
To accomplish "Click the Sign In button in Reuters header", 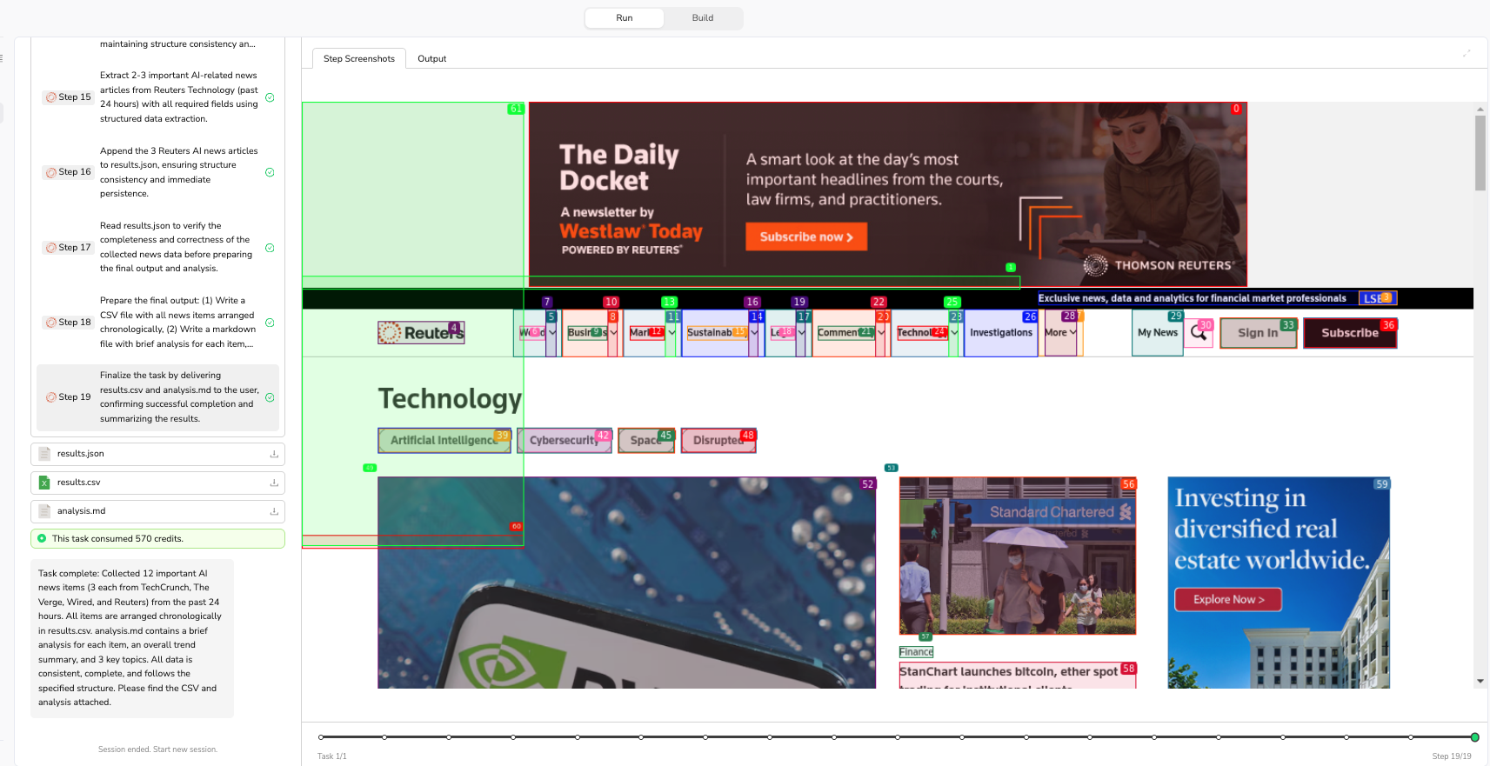I will click(1258, 333).
